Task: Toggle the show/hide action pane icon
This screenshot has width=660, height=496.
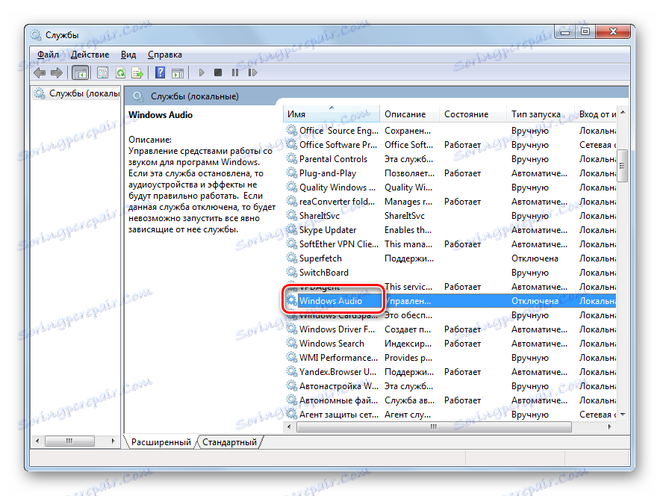Action: 178,73
